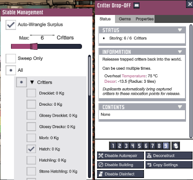193x180 pixels.
Task: Click the Critter Drop-Off panel scrollbar
Action: point(191,81)
